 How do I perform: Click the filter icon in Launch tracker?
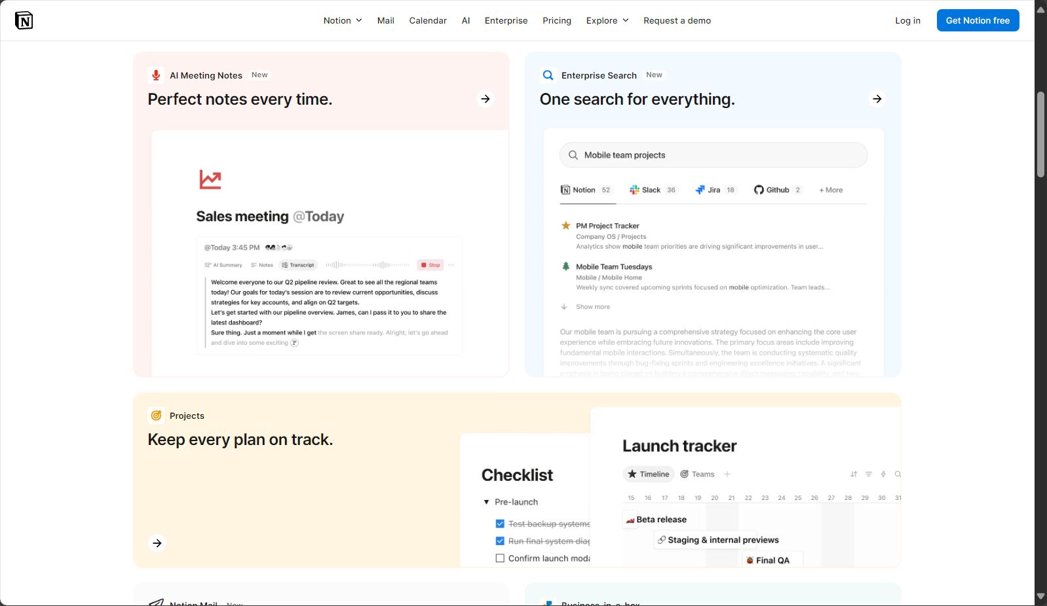point(869,474)
